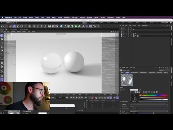Open the File menu in the menu bar
The width and height of the screenshot is (173, 130).
click(x=15, y=17)
